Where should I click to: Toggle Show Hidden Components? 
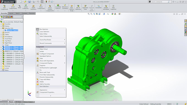tap(50, 8)
